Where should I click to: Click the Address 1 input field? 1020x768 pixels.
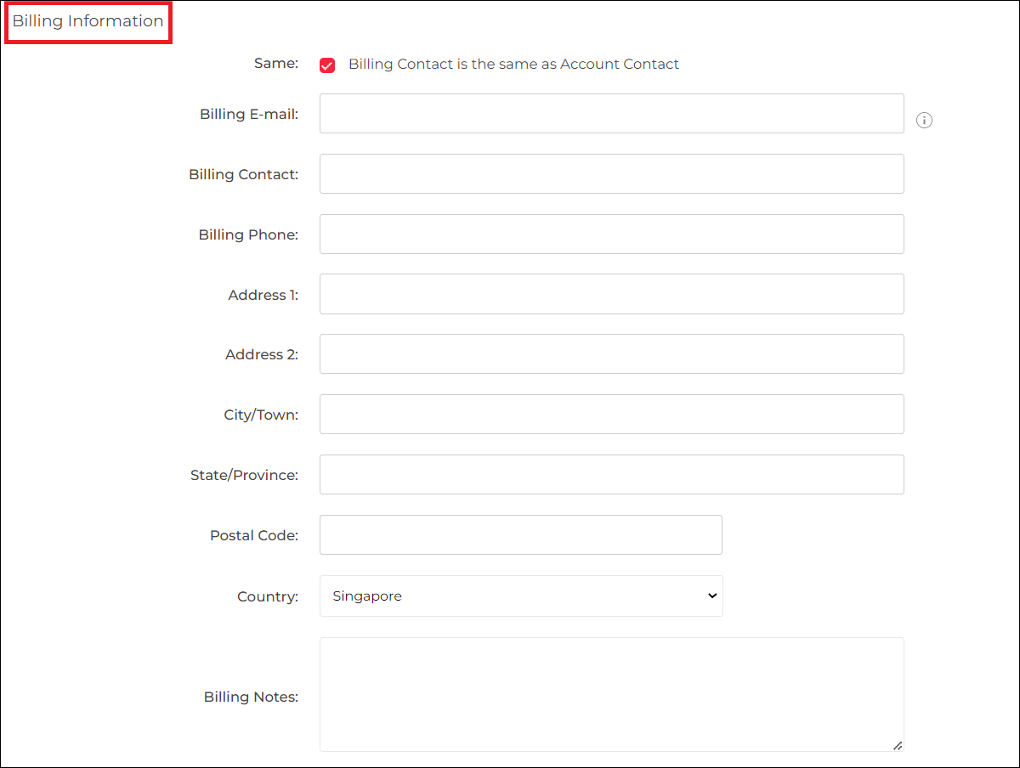[x=611, y=294]
